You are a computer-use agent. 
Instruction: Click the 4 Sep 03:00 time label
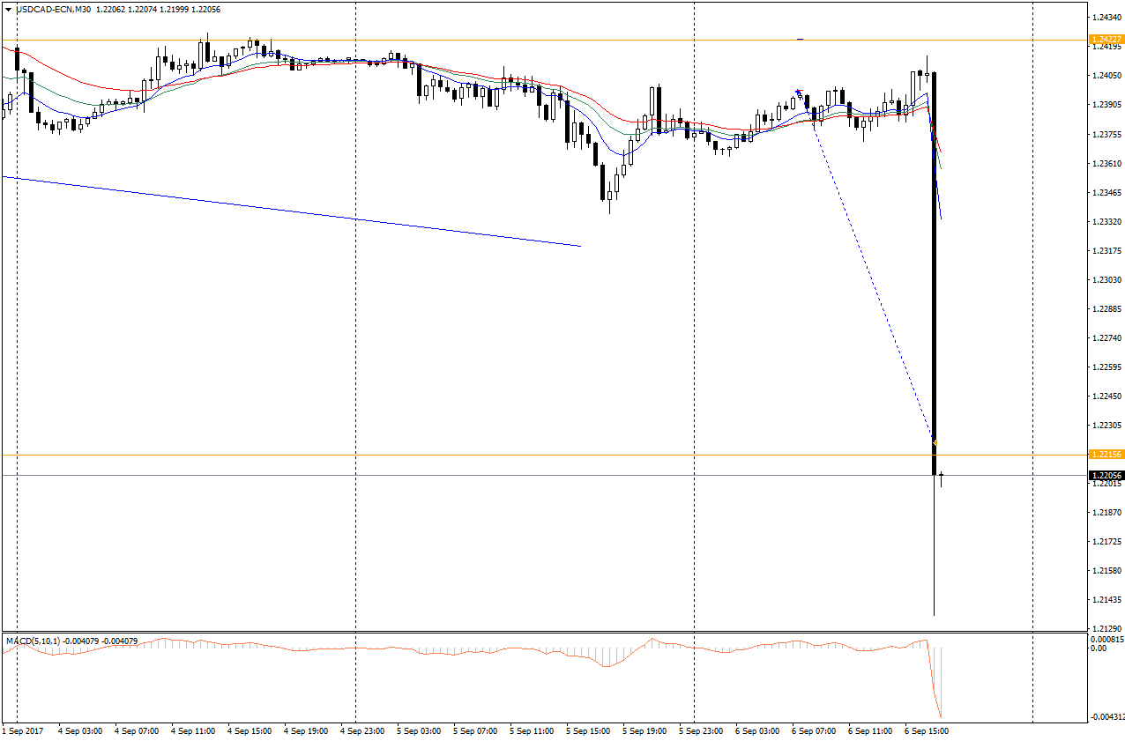pyautogui.click(x=80, y=730)
